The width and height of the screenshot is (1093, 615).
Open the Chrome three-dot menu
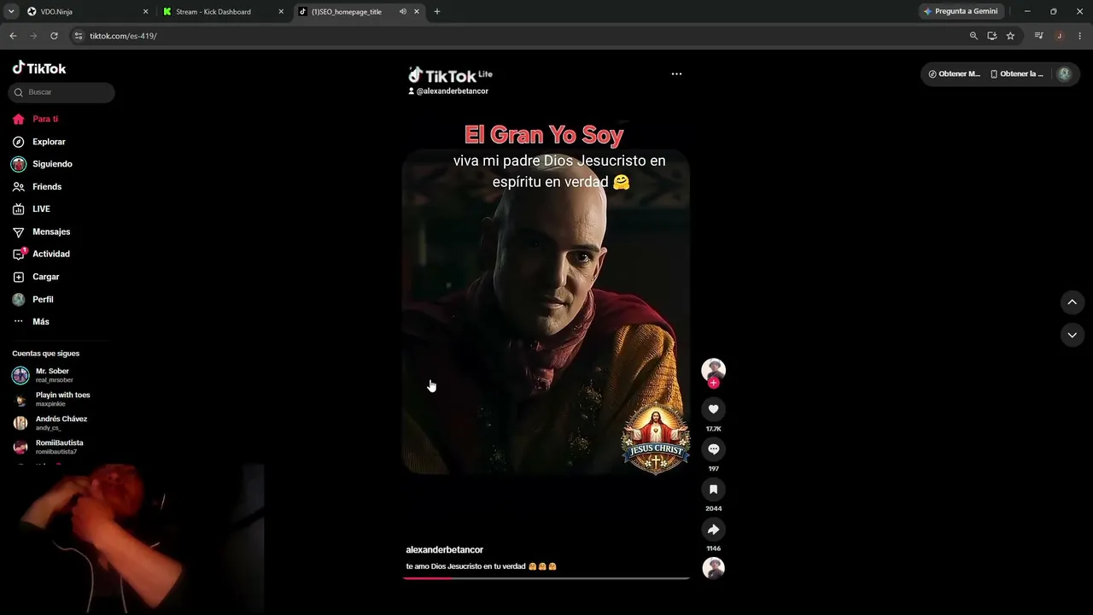point(1080,36)
